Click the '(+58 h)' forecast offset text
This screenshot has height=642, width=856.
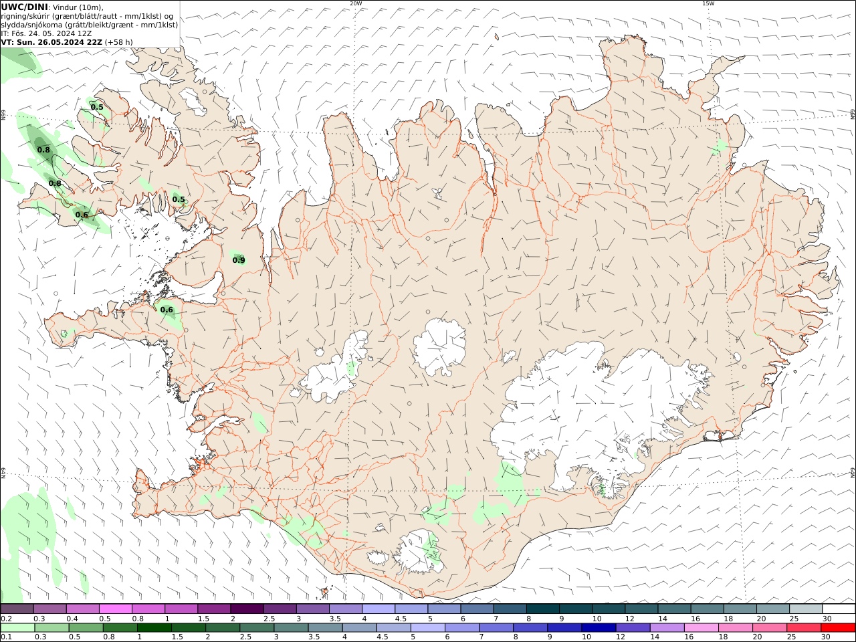[119, 42]
